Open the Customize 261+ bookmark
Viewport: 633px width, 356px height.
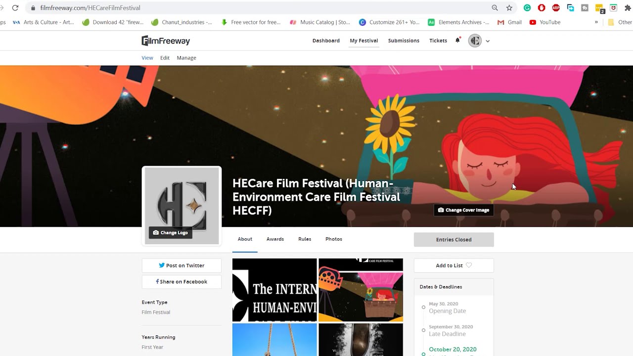click(x=389, y=22)
